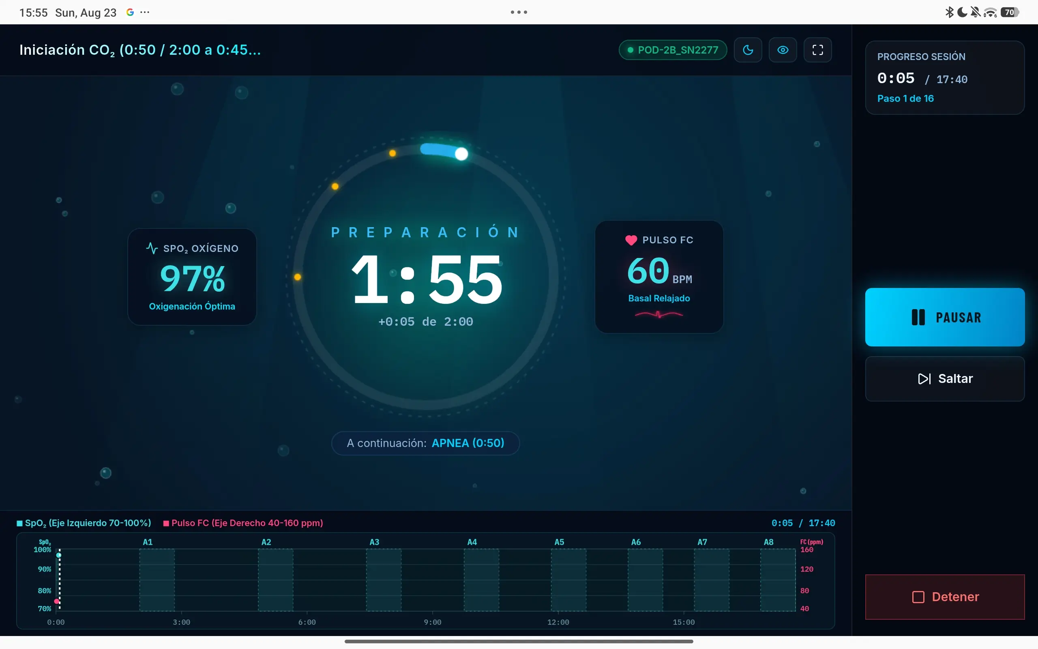Select the Paso 1 de 16 step label

905,98
